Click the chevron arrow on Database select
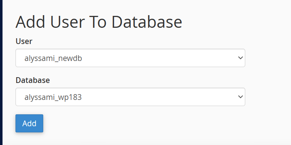The image size is (291, 145). [241, 97]
